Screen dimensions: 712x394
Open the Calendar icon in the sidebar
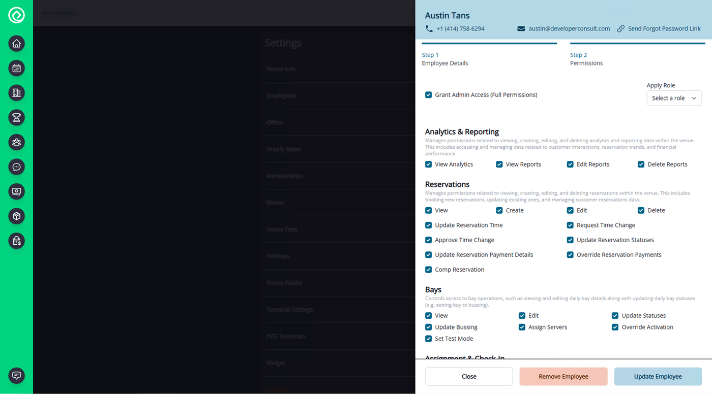[16, 68]
